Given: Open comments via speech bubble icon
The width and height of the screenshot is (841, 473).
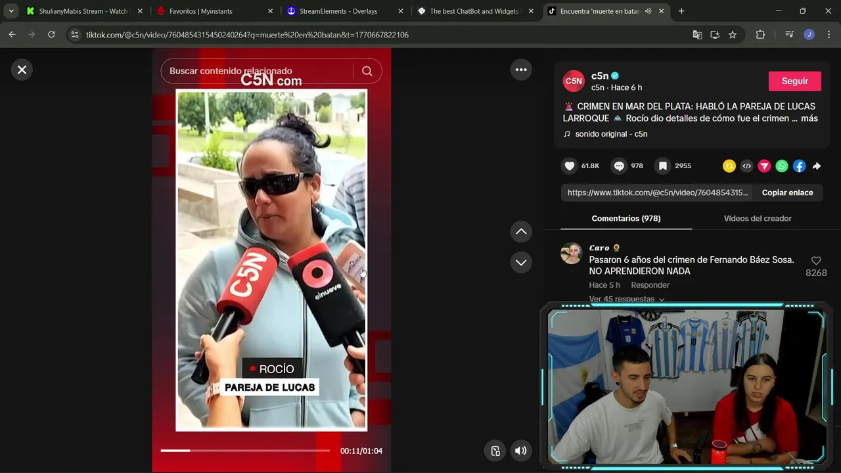Looking at the screenshot, I should tap(619, 166).
